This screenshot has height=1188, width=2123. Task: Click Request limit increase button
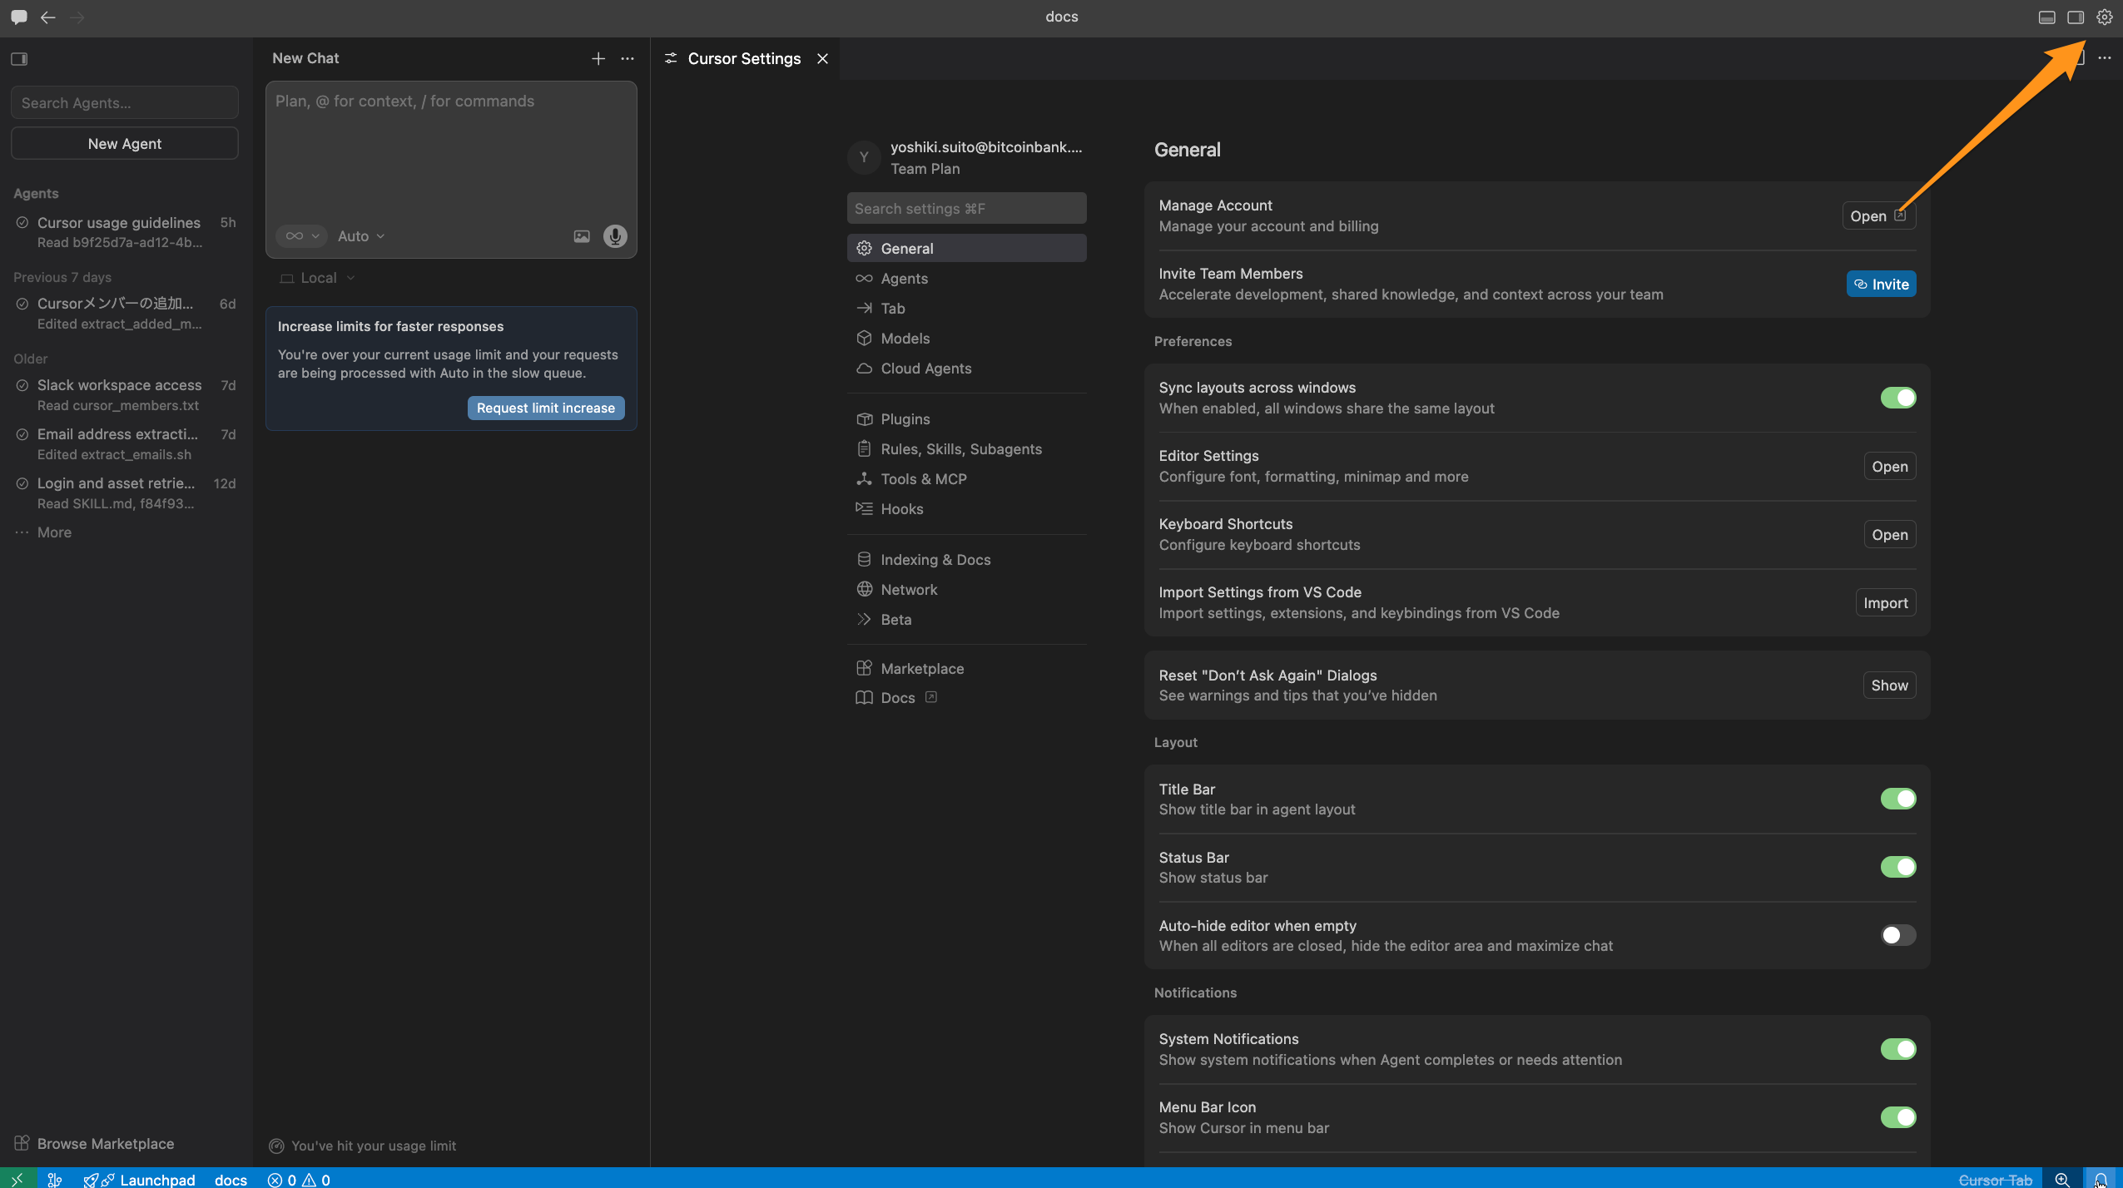545,408
